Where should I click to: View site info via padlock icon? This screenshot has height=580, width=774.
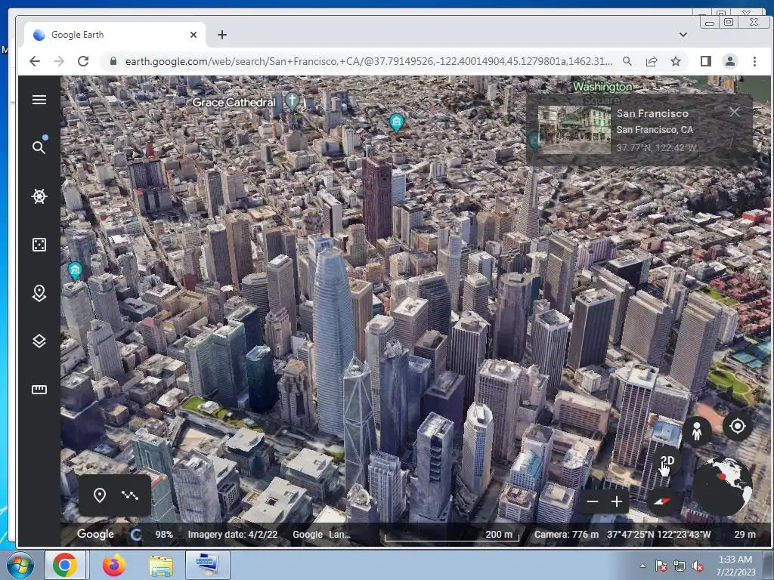click(113, 61)
